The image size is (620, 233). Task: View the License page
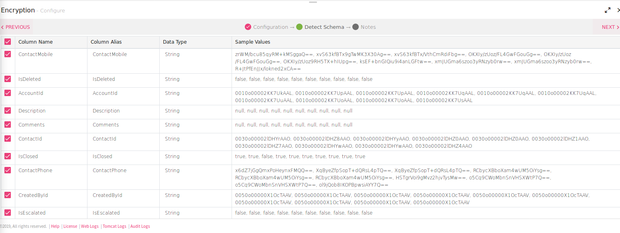[x=70, y=226]
